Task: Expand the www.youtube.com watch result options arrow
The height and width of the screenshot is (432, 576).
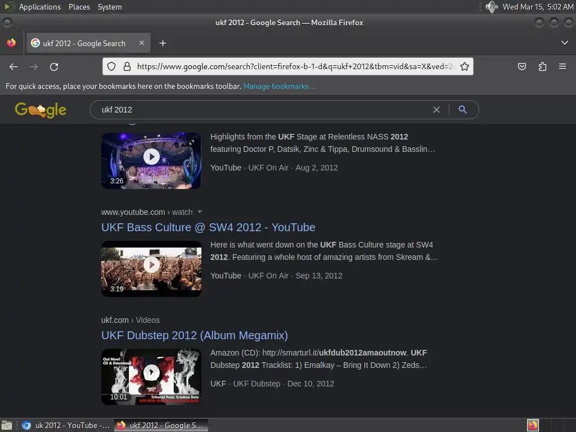Action: 200,212
